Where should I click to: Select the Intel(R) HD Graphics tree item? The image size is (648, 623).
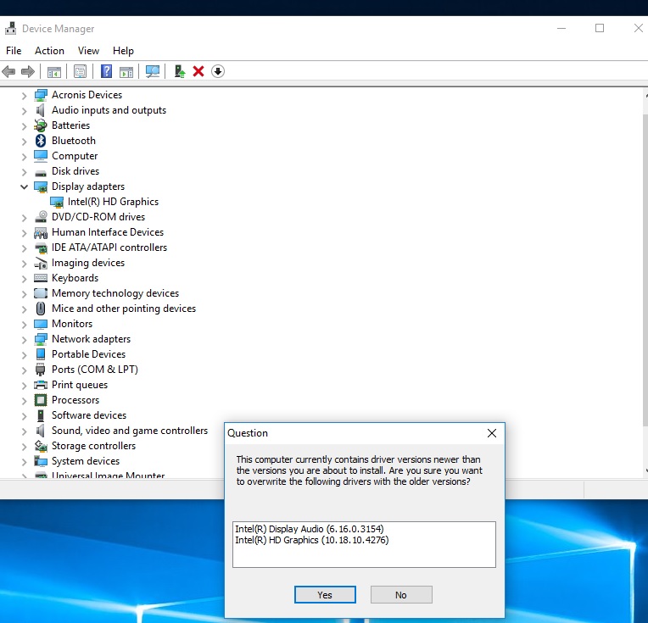coord(113,202)
